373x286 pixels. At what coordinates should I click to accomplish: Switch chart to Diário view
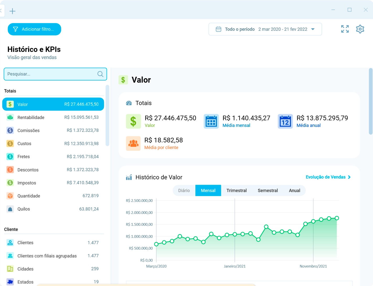pyautogui.click(x=184, y=191)
